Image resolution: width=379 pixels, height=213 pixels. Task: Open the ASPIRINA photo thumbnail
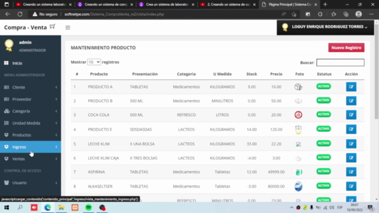coord(298,172)
